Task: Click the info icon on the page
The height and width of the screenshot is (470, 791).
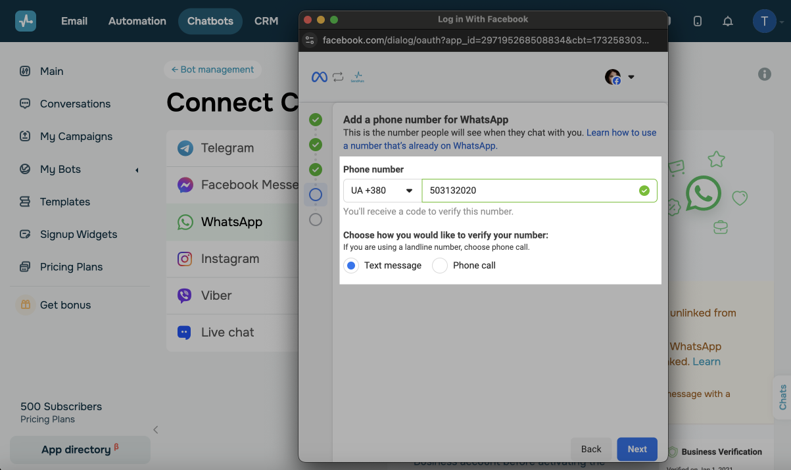Action: click(765, 74)
